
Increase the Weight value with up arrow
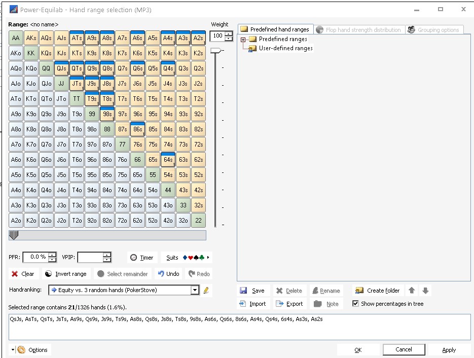230,33
